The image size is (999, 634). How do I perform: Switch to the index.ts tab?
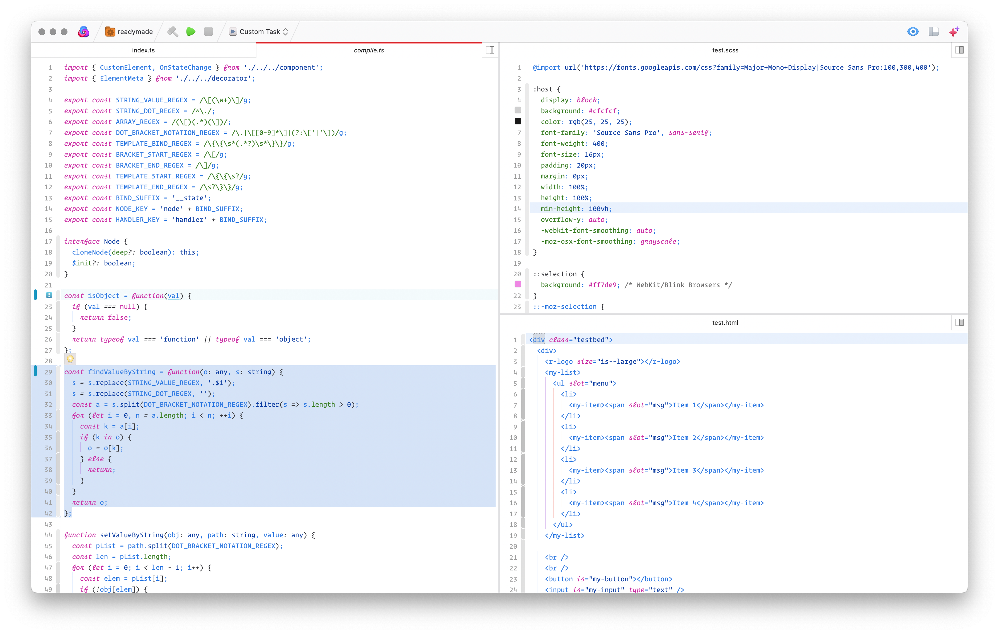[143, 50]
